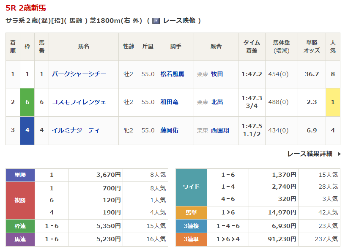The height and width of the screenshot is (250, 348).
Task: Open horse イルミナジーティー page
Action: tap(79, 130)
